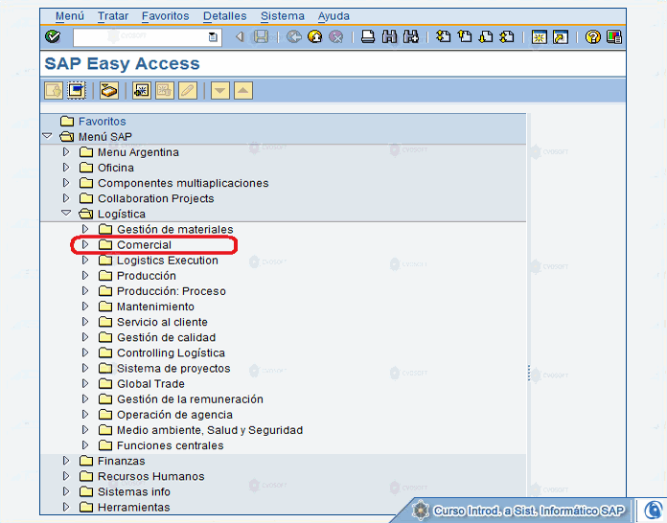Select the Global Trade folder

pos(142,383)
